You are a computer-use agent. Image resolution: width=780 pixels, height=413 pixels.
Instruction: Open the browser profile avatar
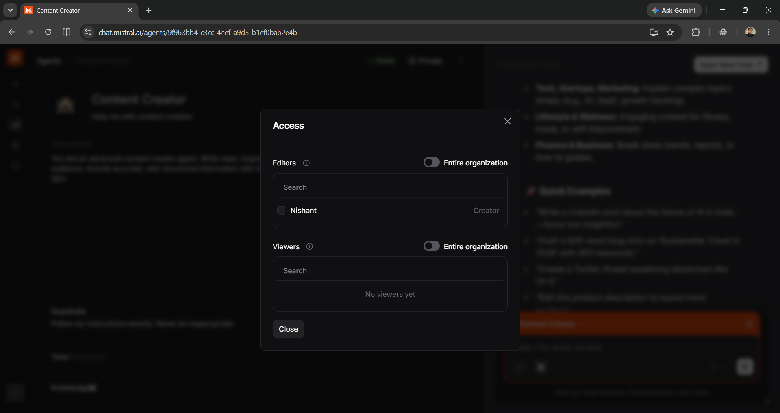(x=750, y=32)
